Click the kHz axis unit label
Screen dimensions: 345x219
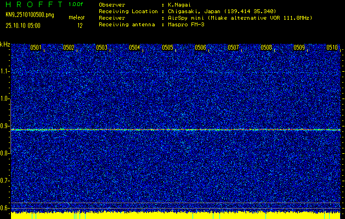click(x=5, y=44)
